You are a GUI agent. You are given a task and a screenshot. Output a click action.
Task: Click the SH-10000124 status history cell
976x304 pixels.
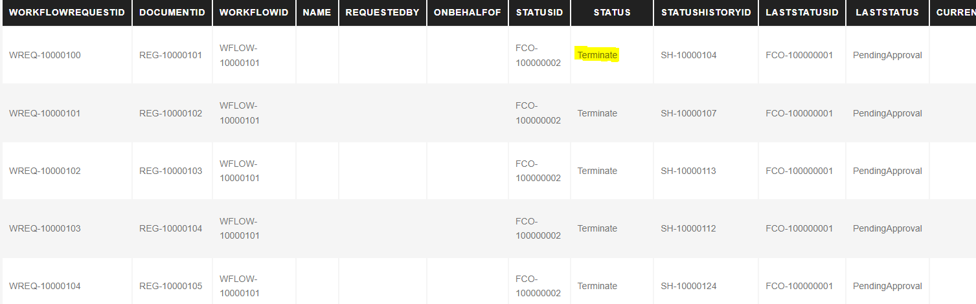click(688, 286)
